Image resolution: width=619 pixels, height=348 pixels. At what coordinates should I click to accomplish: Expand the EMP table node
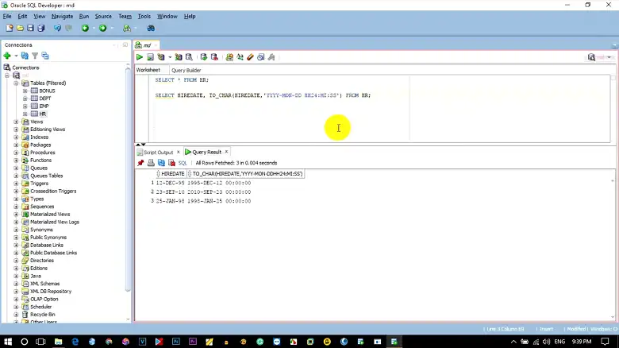pos(25,106)
